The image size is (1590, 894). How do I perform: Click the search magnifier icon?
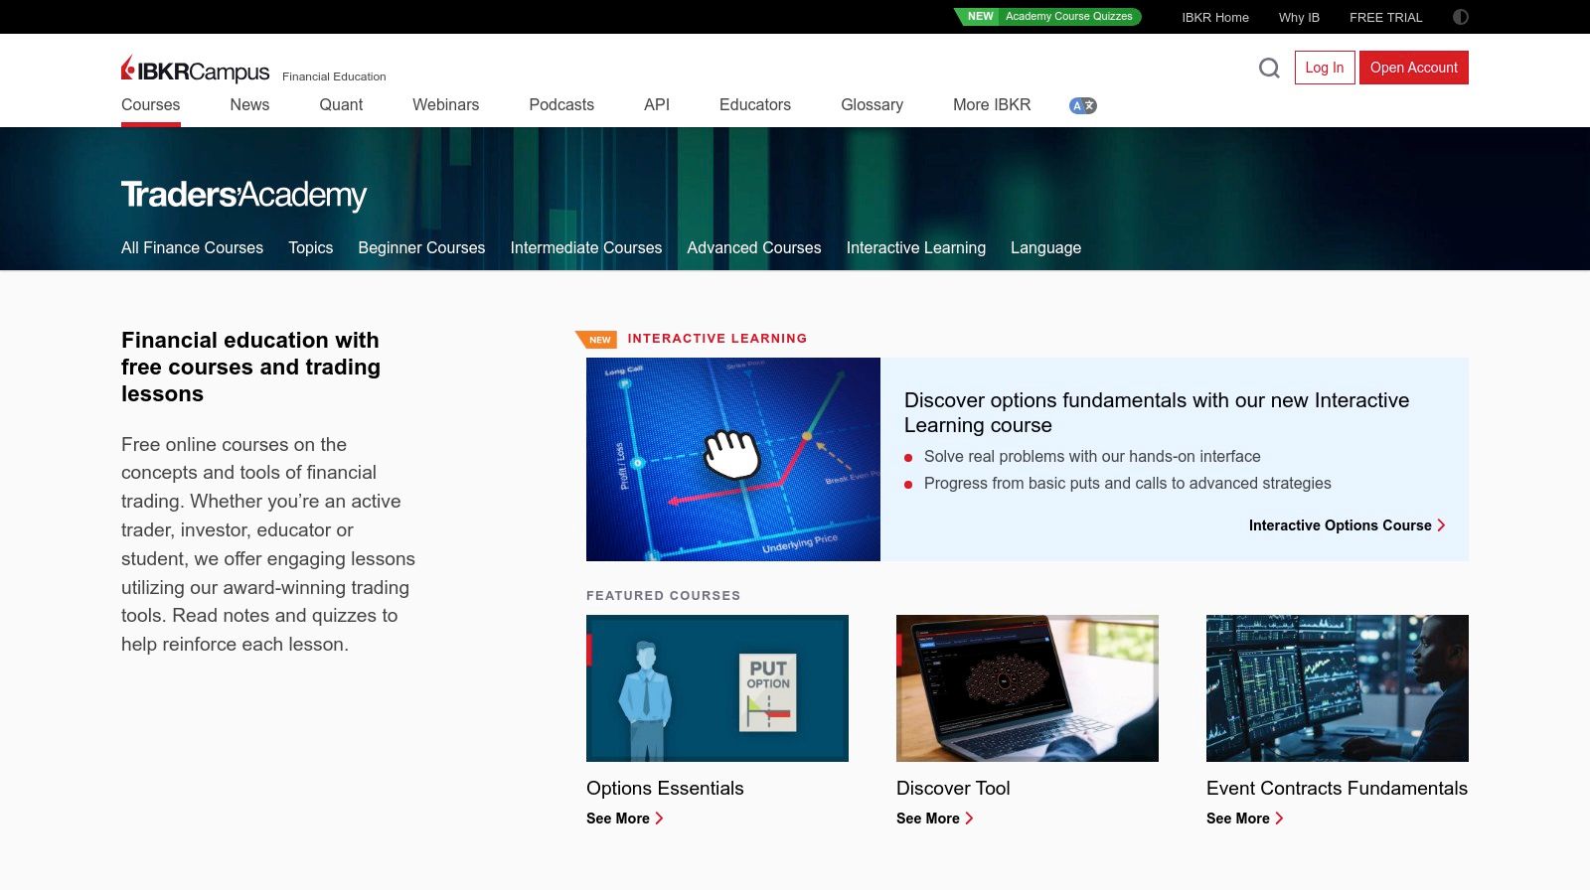1269,68
